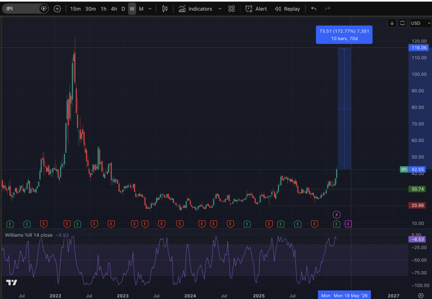Click the magenta upcoming earnings E marker
This screenshot has height=299, width=432.
[x=348, y=224]
